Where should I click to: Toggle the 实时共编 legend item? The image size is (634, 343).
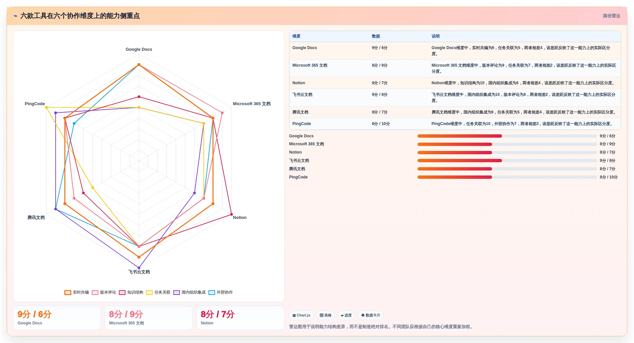tap(77, 292)
